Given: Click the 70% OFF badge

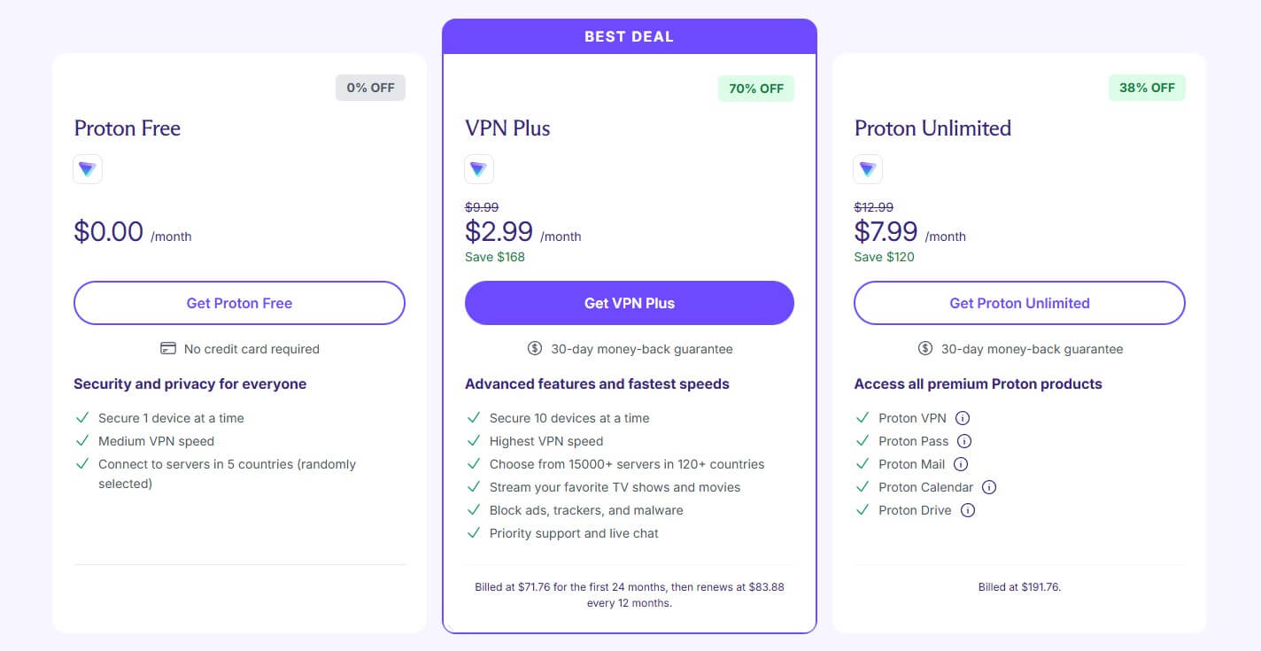Looking at the screenshot, I should (x=755, y=88).
